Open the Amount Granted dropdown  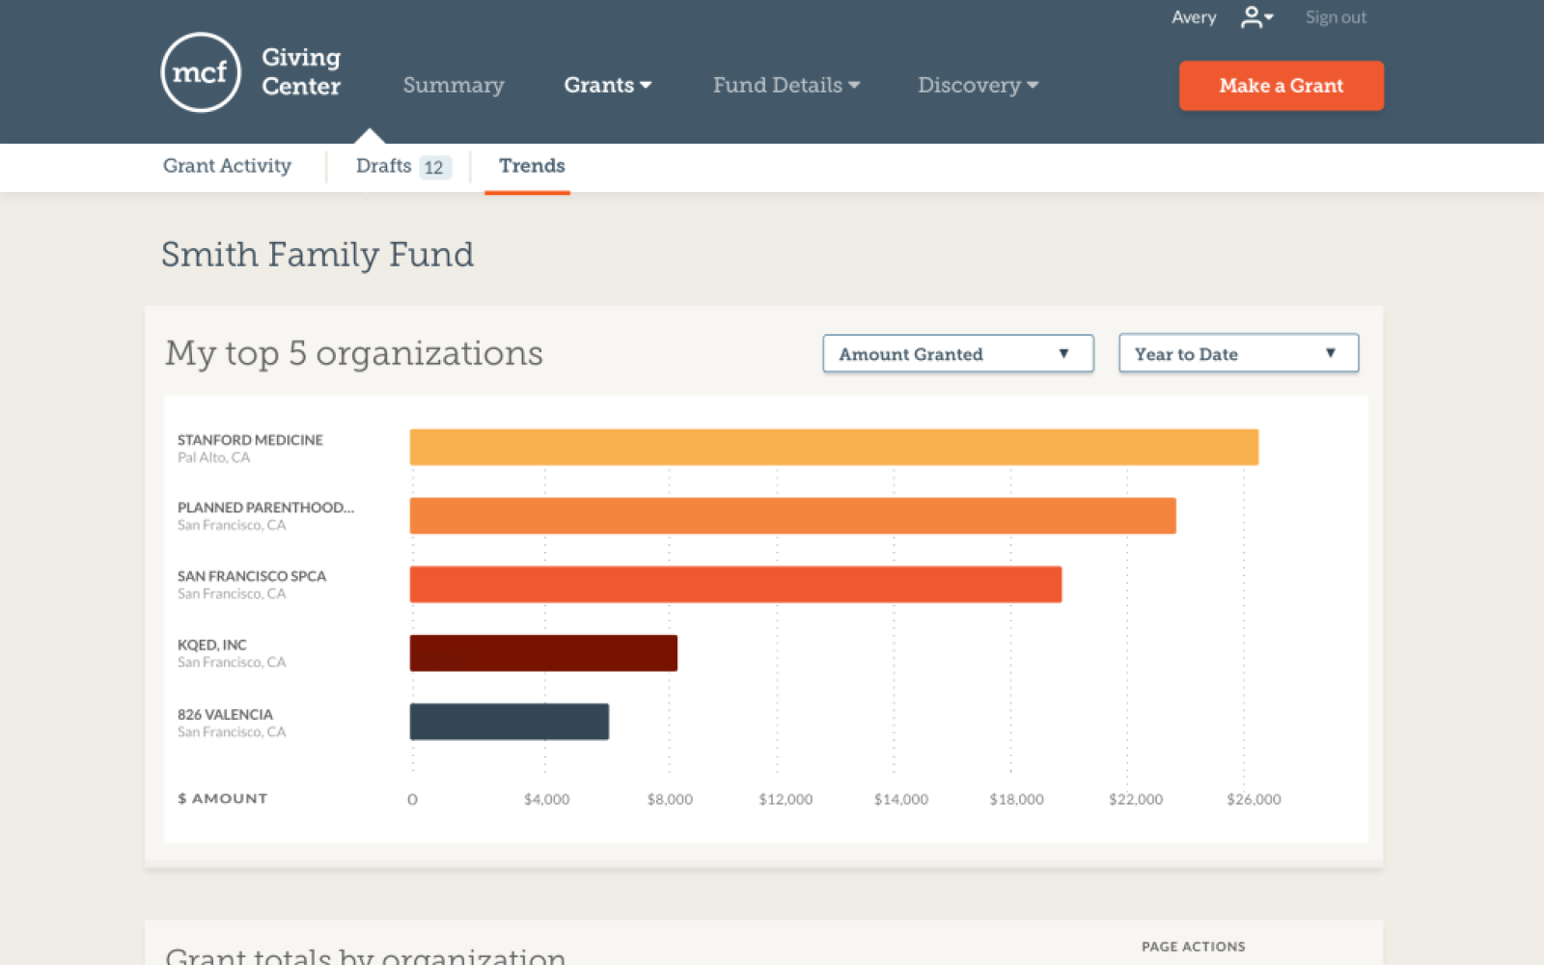[957, 354]
